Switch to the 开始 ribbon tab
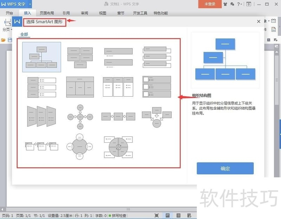281x219 pixels. point(9,13)
